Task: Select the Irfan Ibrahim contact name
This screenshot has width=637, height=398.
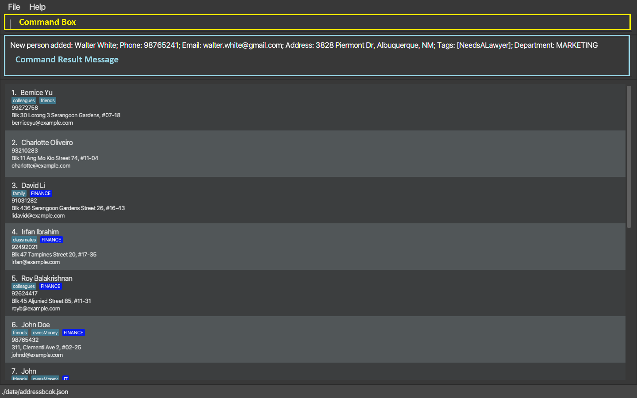Action: click(40, 232)
